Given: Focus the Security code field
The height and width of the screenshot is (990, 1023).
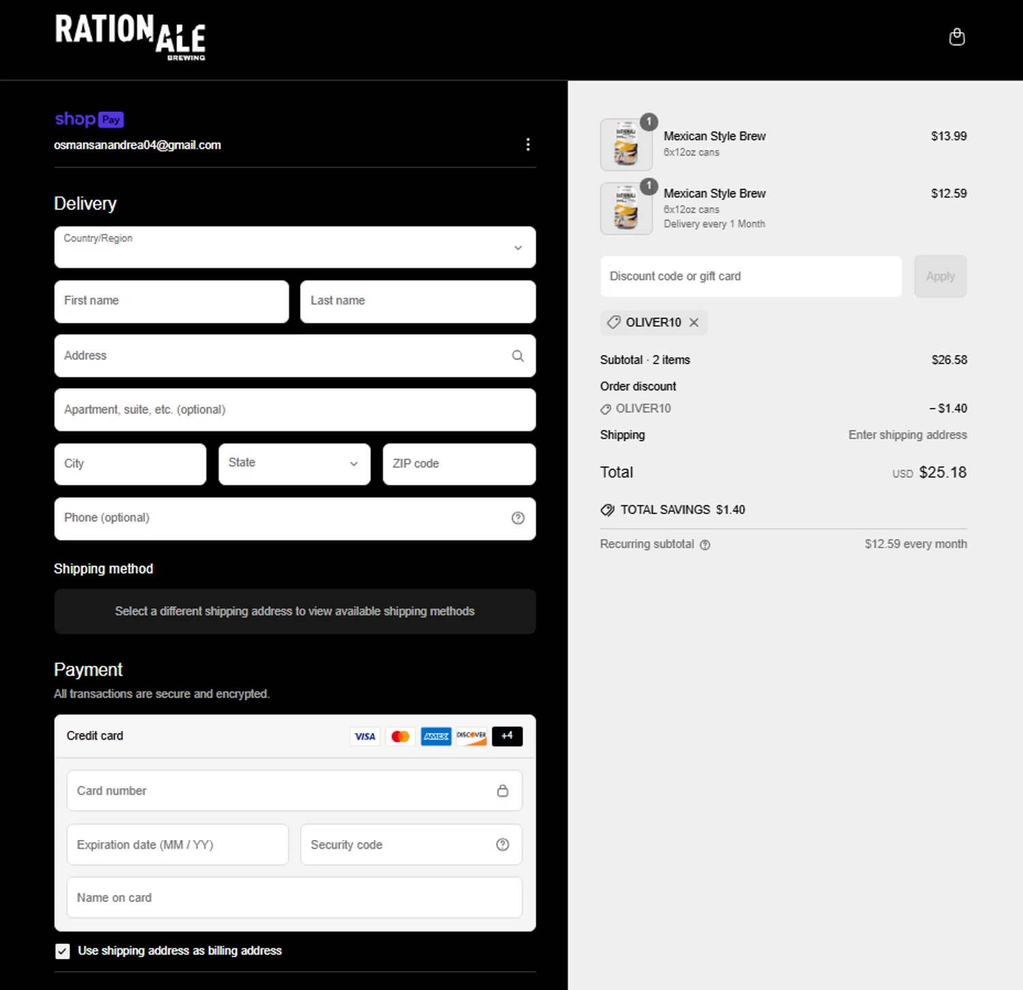Looking at the screenshot, I should tap(411, 845).
